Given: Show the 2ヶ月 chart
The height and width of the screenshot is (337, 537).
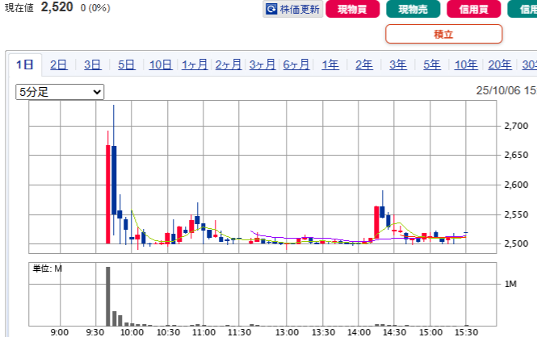Looking at the screenshot, I should pyautogui.click(x=229, y=65).
